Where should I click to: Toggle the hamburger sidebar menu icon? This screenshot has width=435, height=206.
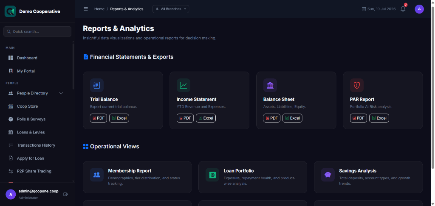point(86,9)
